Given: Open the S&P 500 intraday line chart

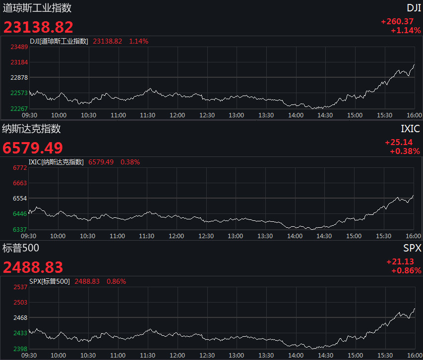Looking at the screenshot, I should (x=222, y=318).
